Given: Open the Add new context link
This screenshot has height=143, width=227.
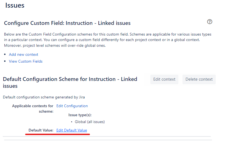Looking at the screenshot, I should pos(24,54).
